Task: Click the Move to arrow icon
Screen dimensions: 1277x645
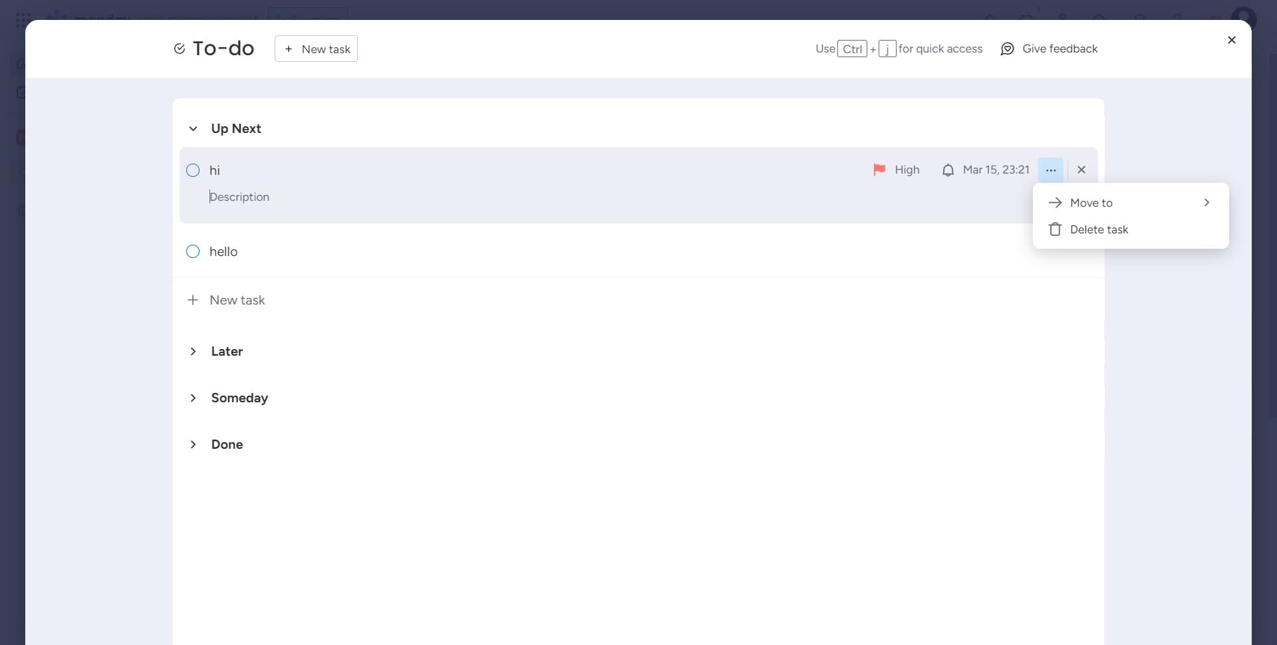Action: (1206, 202)
